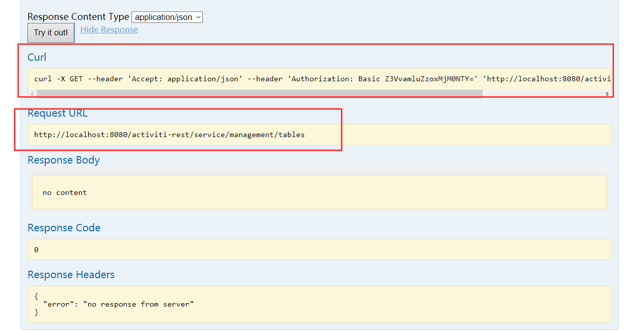Click the localhost URL in the curl command
The image size is (630, 332).
click(547, 79)
